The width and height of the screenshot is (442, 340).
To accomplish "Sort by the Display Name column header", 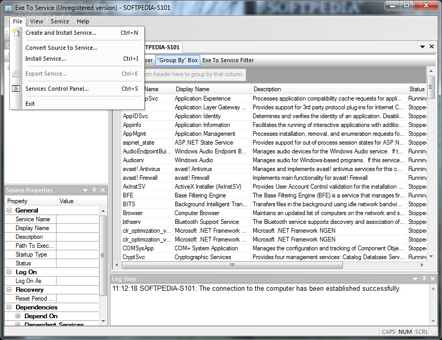I will (212, 89).
